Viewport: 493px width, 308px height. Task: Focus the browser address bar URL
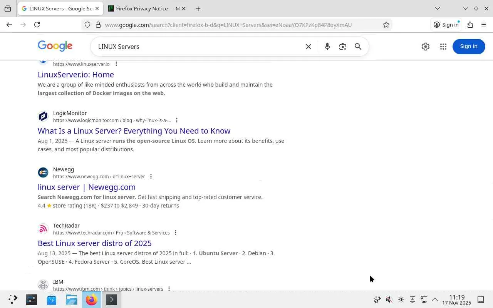228,25
